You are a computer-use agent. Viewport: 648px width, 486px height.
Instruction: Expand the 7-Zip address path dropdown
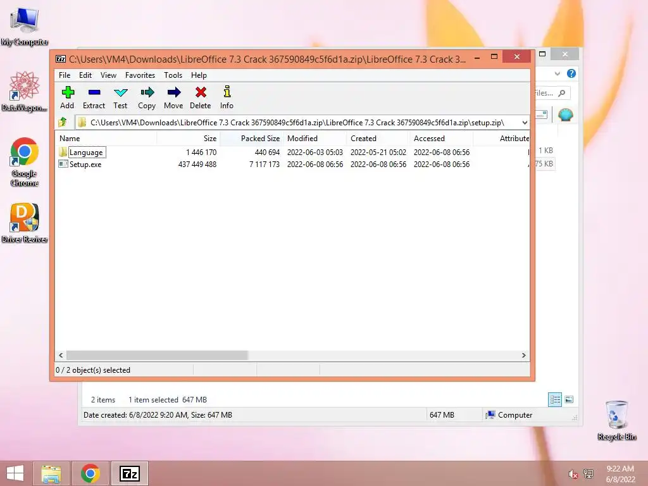tap(525, 123)
